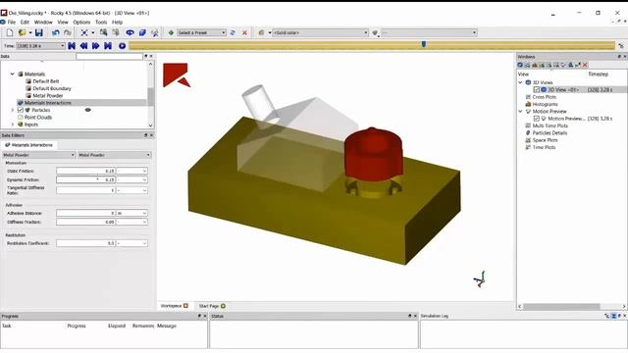Click the fit-view crossed arrows icon
Viewport: 628px width, 353px height.
click(84, 32)
